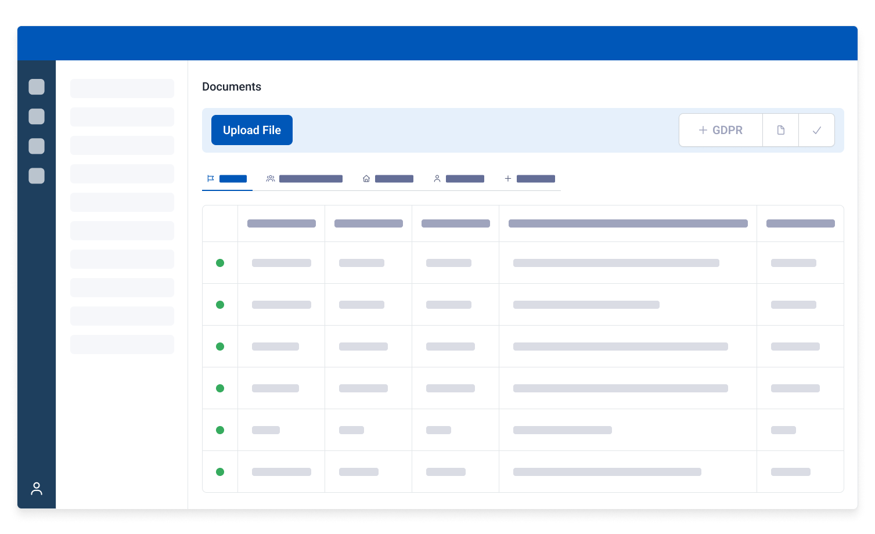Click the document page icon button
Image resolution: width=875 pixels, height=534 pixels.
[x=780, y=130]
